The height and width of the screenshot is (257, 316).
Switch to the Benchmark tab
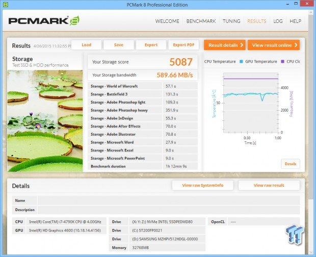click(201, 21)
